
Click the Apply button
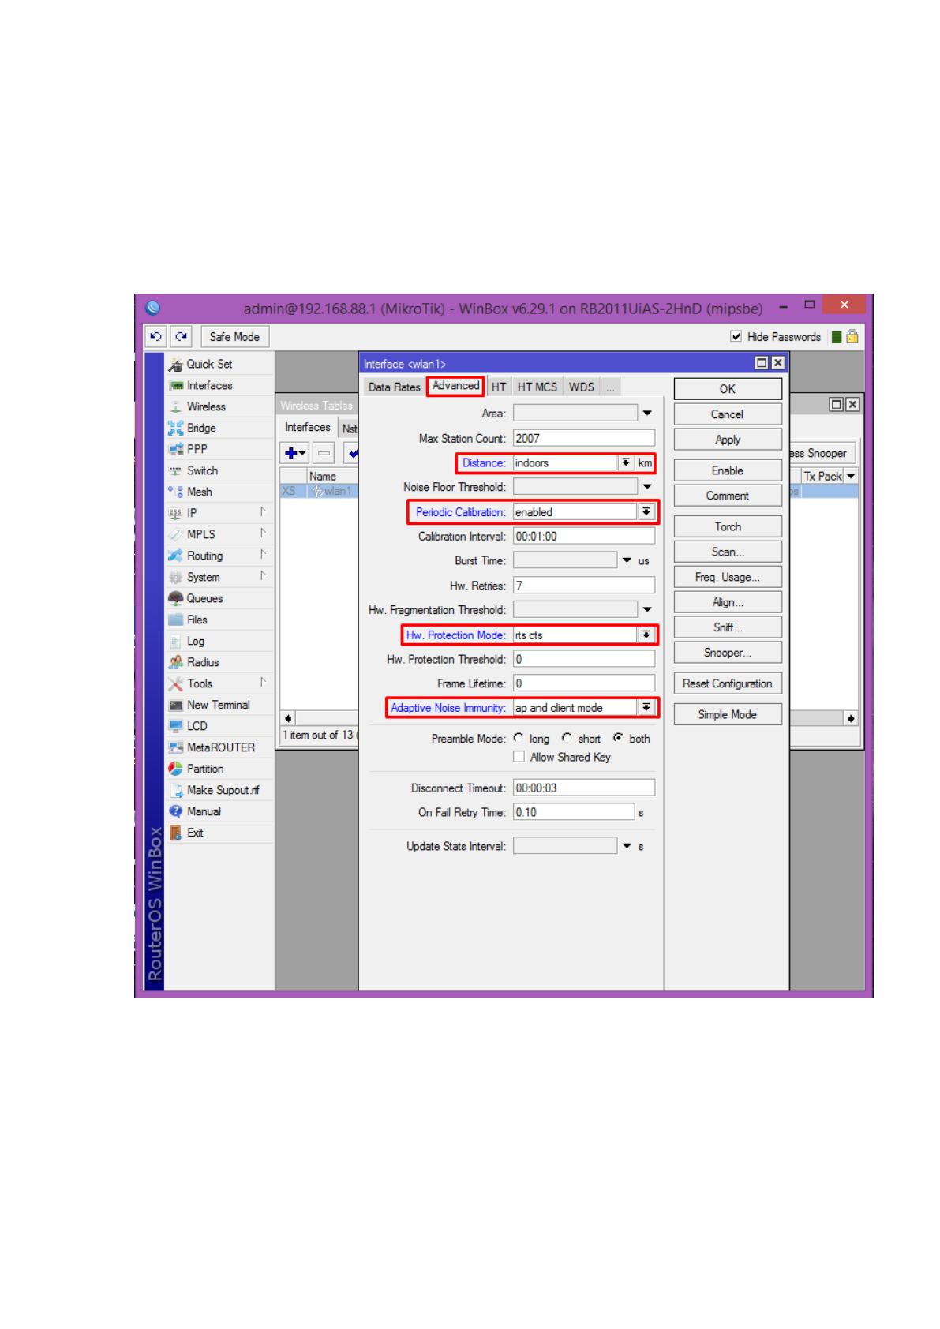[728, 440]
